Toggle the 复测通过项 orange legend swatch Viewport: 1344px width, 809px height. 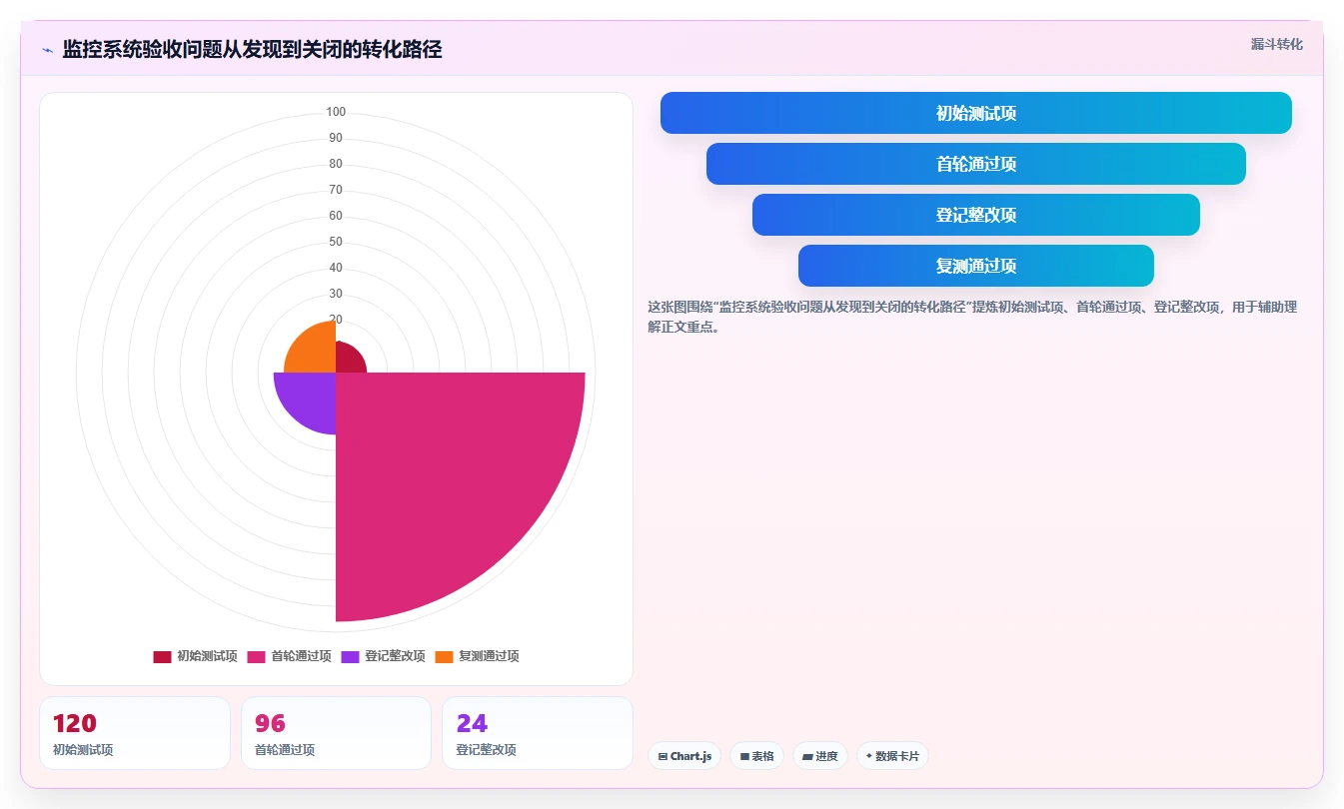pos(444,656)
